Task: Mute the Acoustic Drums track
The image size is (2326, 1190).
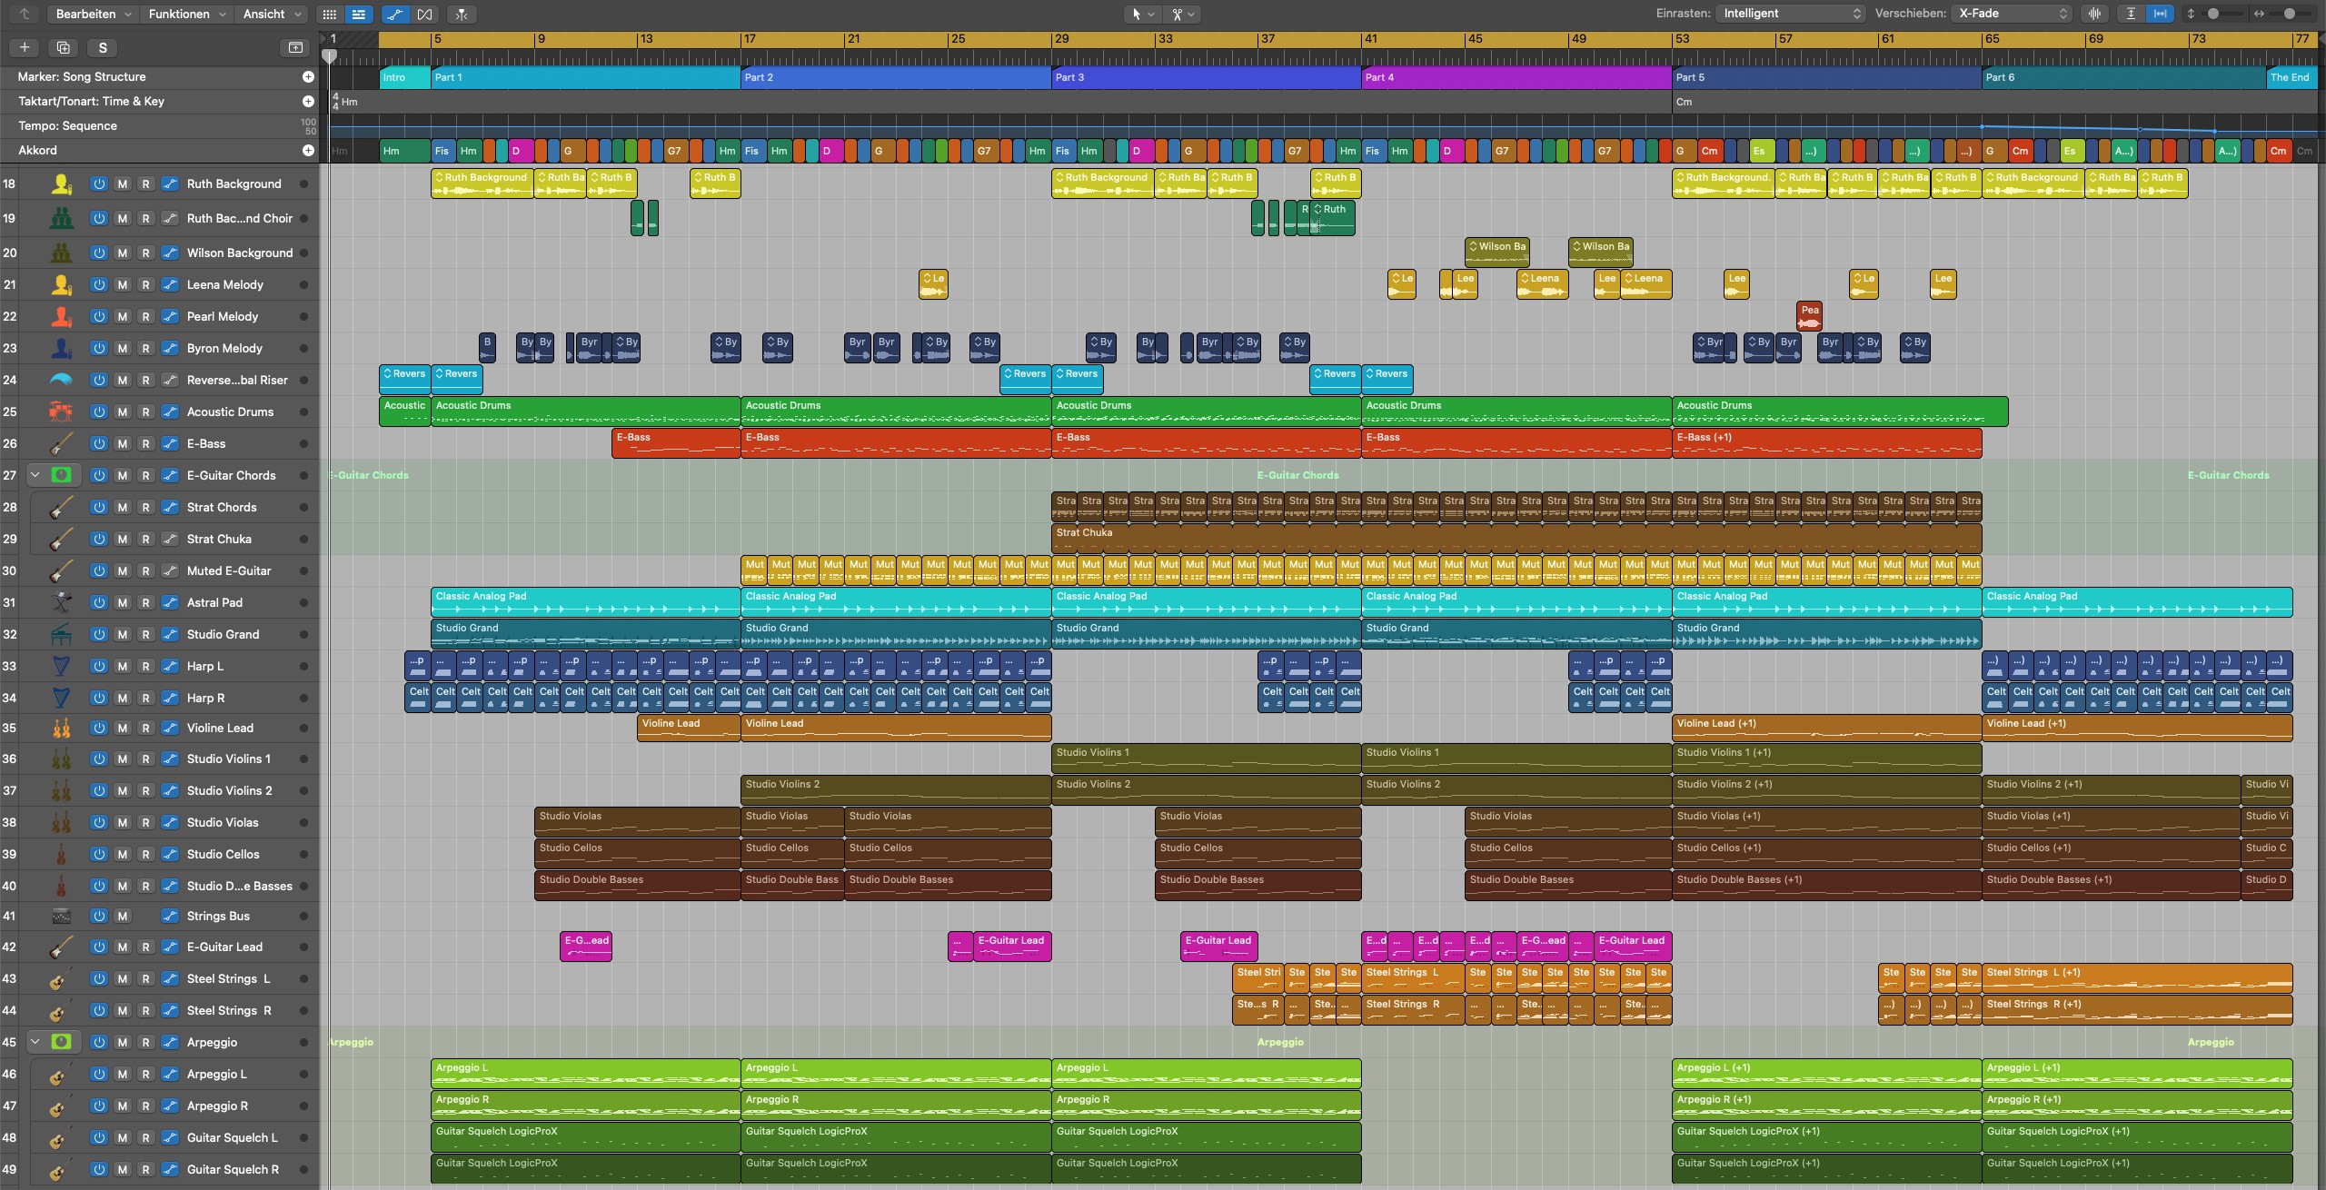Action: tap(122, 412)
